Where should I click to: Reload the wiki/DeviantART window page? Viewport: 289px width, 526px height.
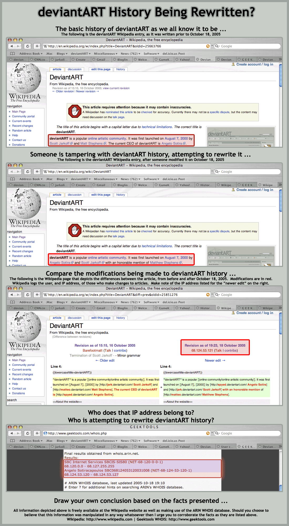click(x=28, y=171)
